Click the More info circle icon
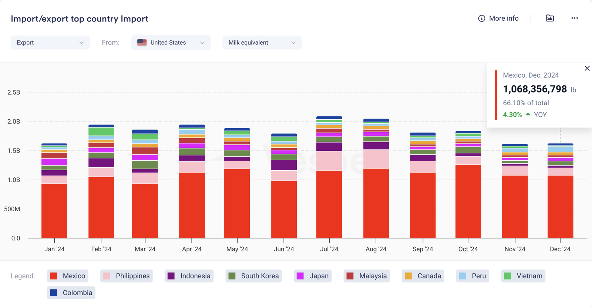The height and width of the screenshot is (307, 592). pyautogui.click(x=481, y=18)
